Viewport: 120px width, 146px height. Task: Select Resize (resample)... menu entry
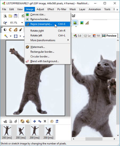(x=47, y=24)
